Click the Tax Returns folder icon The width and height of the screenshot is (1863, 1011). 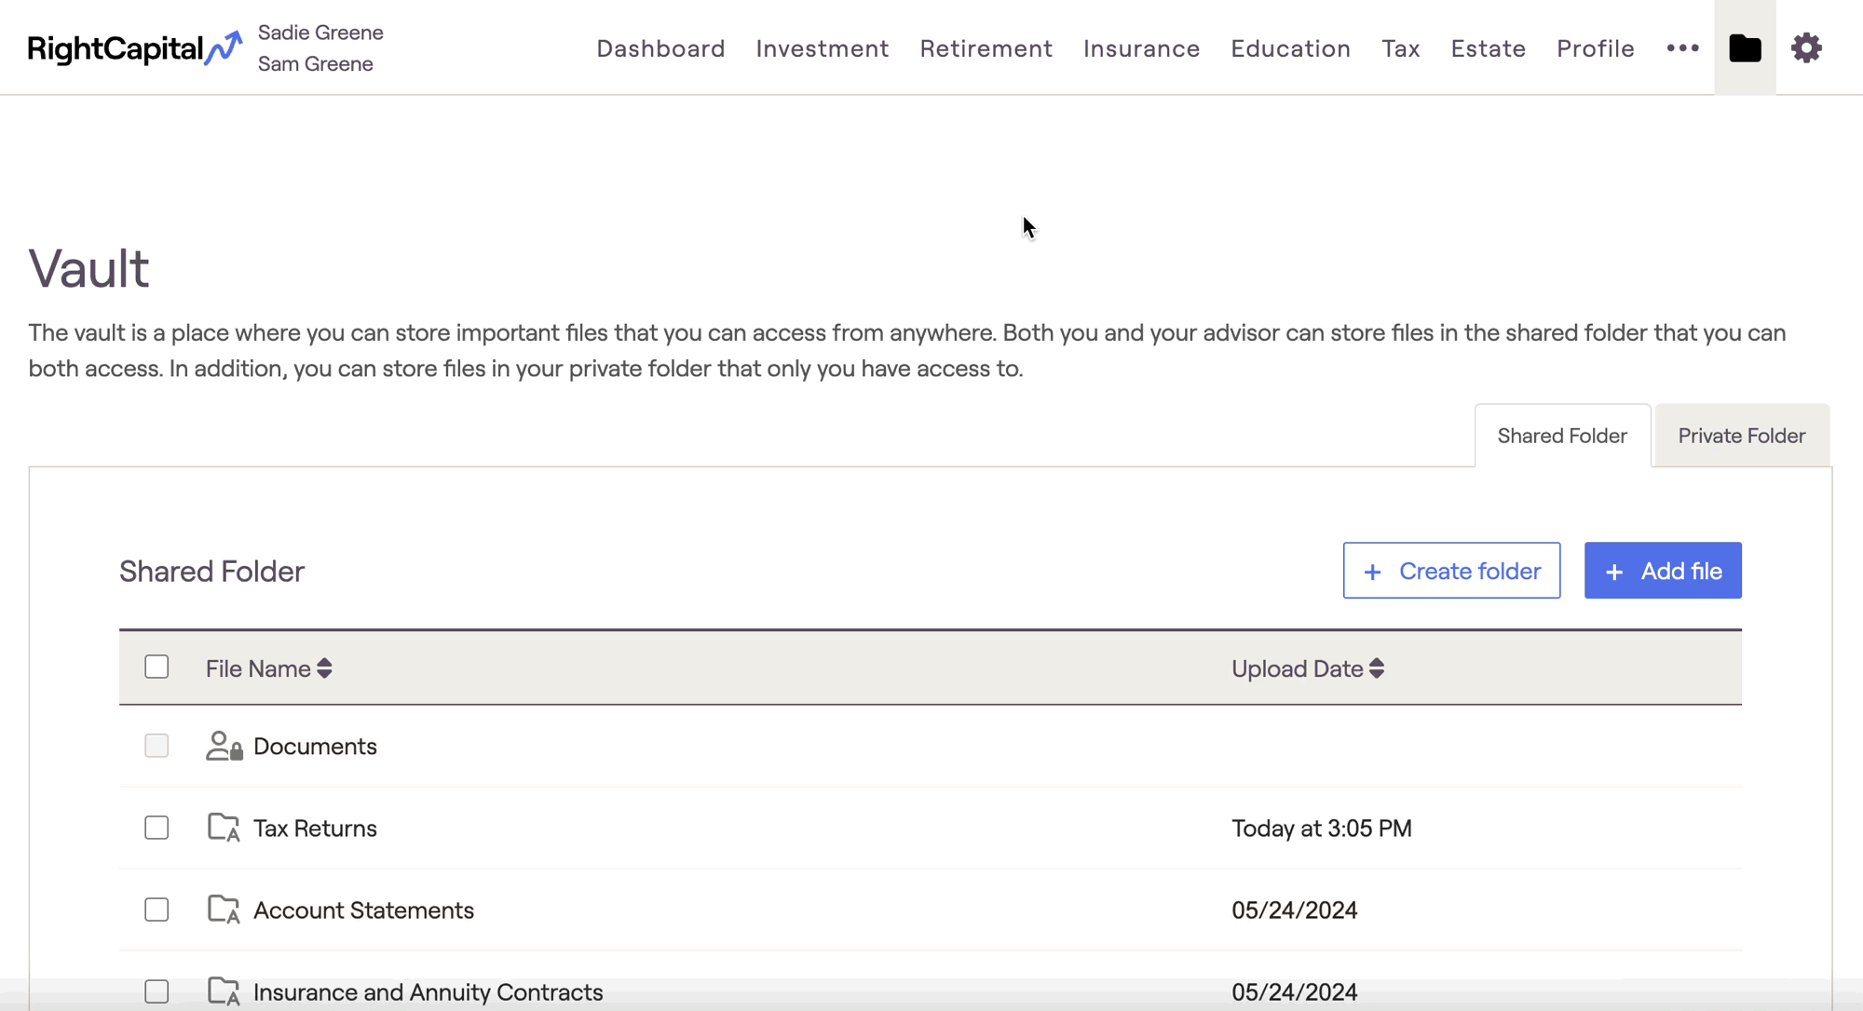pyautogui.click(x=224, y=828)
